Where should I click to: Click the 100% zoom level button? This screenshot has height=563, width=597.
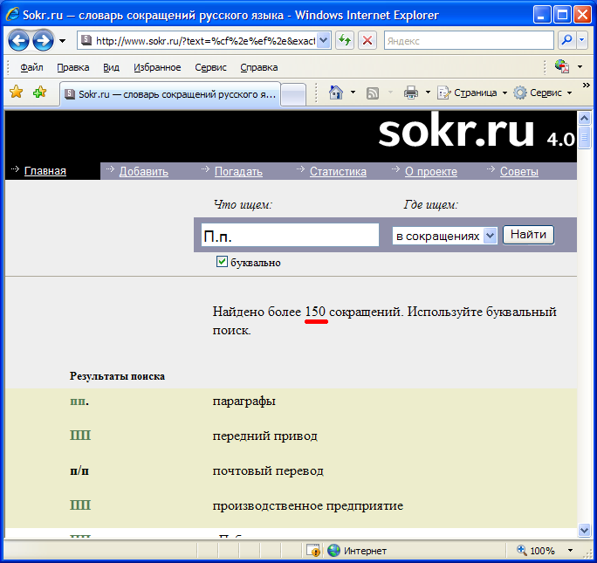tap(536, 551)
